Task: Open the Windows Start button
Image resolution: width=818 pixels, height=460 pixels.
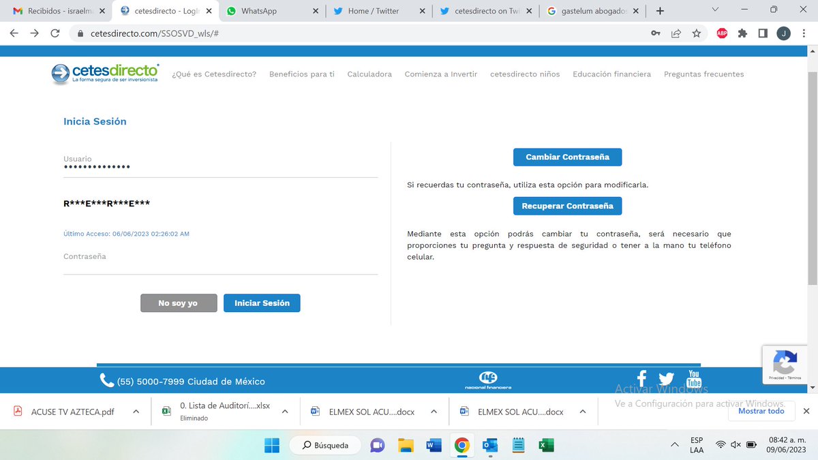Action: (271, 446)
